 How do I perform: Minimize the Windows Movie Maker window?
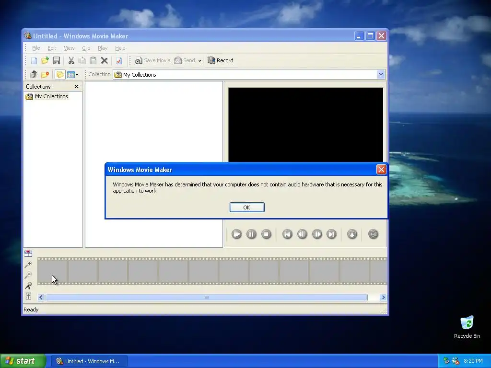[x=359, y=36]
